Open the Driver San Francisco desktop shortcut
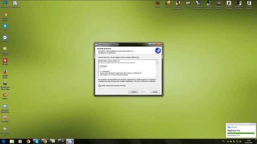 pos(208,5)
